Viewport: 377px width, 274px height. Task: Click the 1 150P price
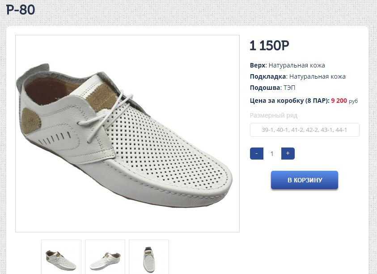[269, 46]
